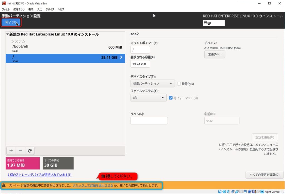Open the デバイスタイプ 標準パーティション dropdown
Viewport: 285px width, 194px height.
tap(152, 84)
